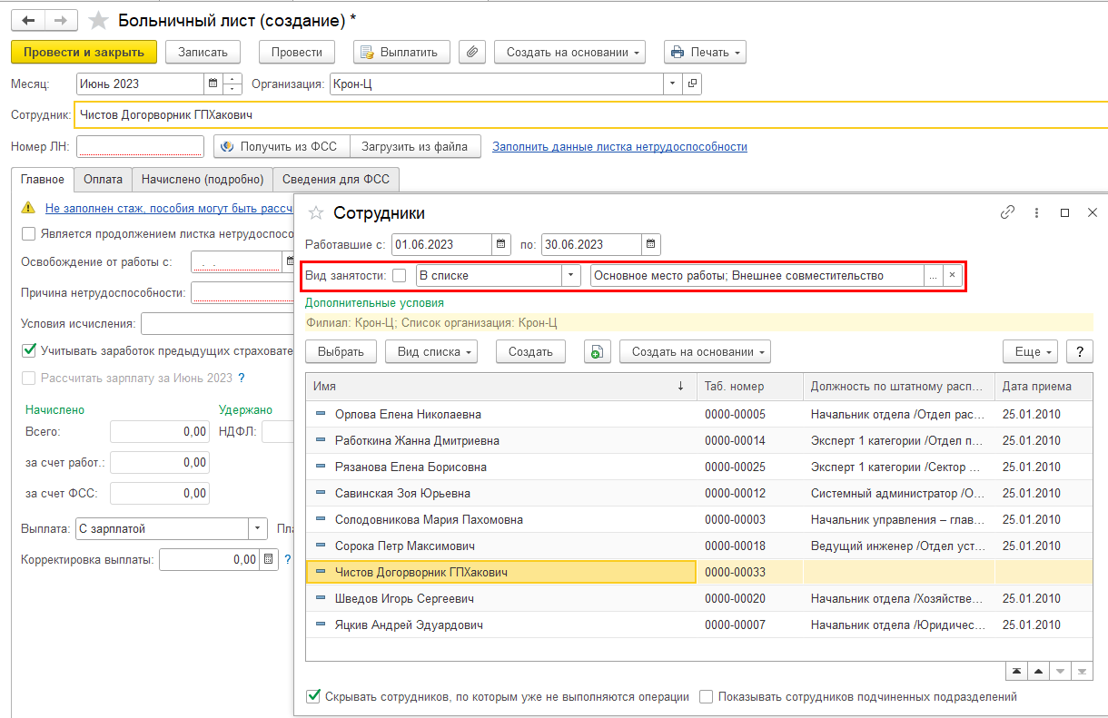The width and height of the screenshot is (1108, 718).
Task: Open the Еще dropdown menu
Action: click(x=1031, y=352)
